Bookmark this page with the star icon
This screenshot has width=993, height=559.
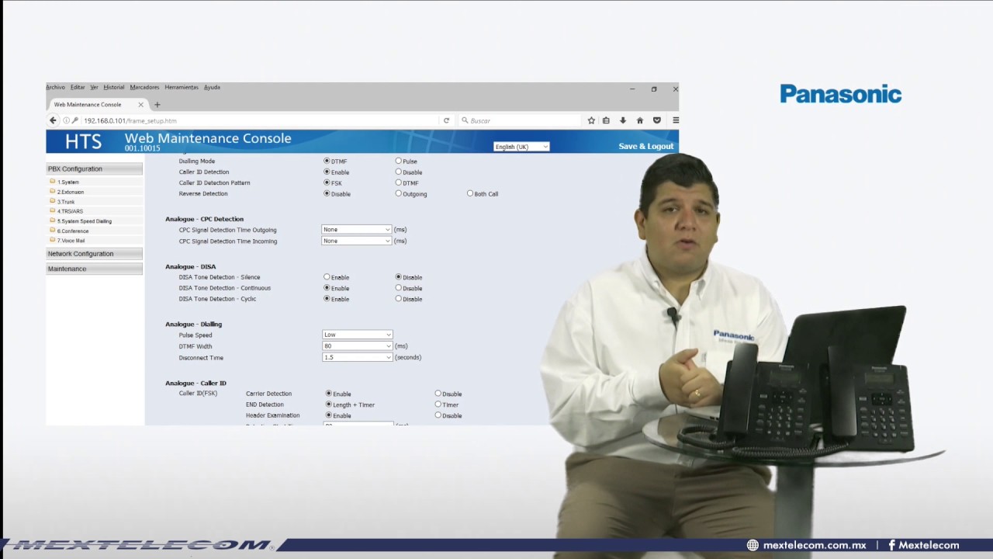tap(591, 120)
